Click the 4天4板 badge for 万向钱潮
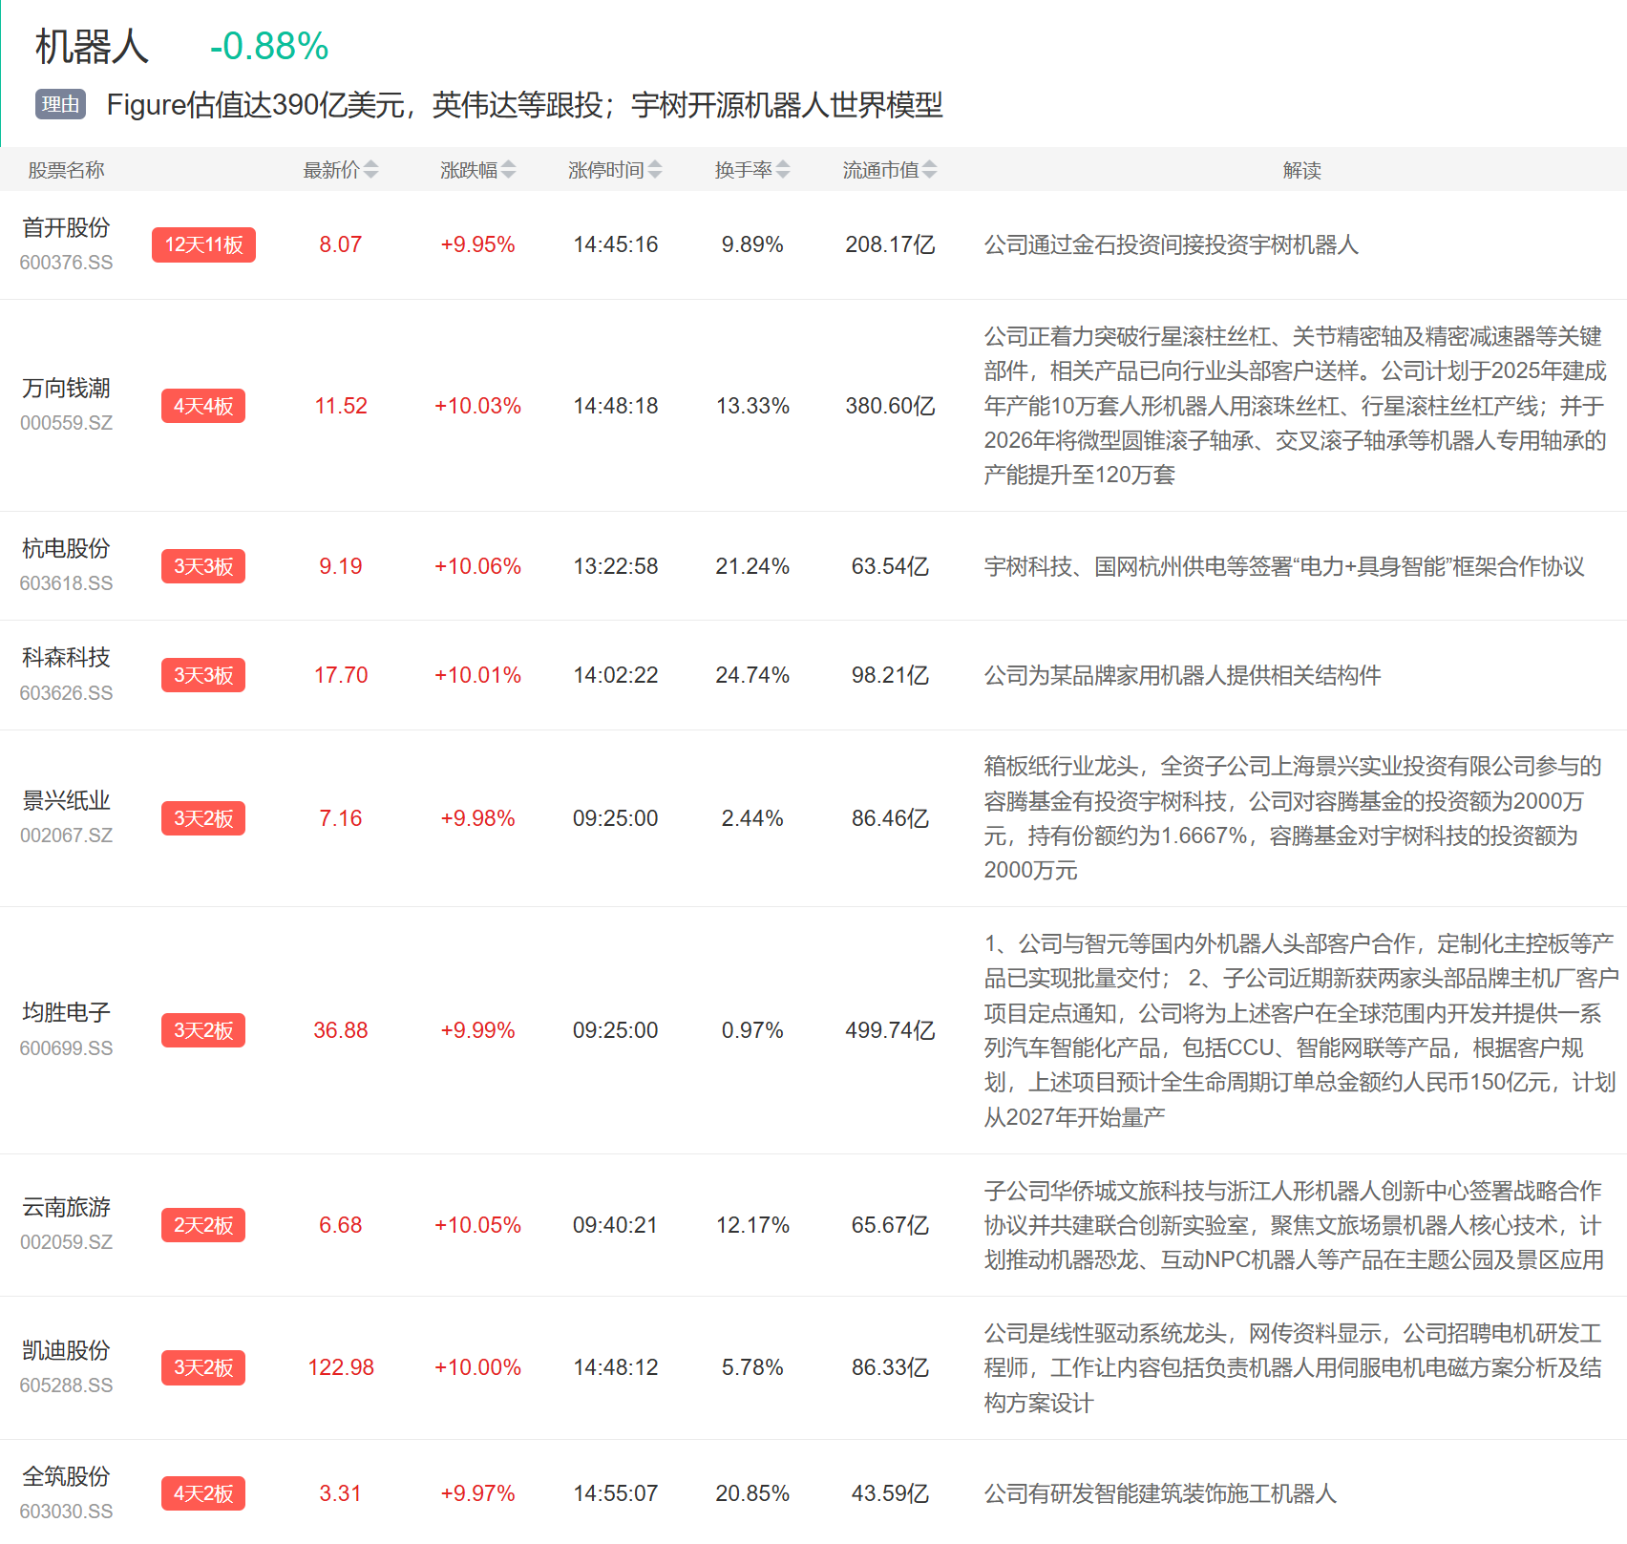The image size is (1627, 1544). 203,406
